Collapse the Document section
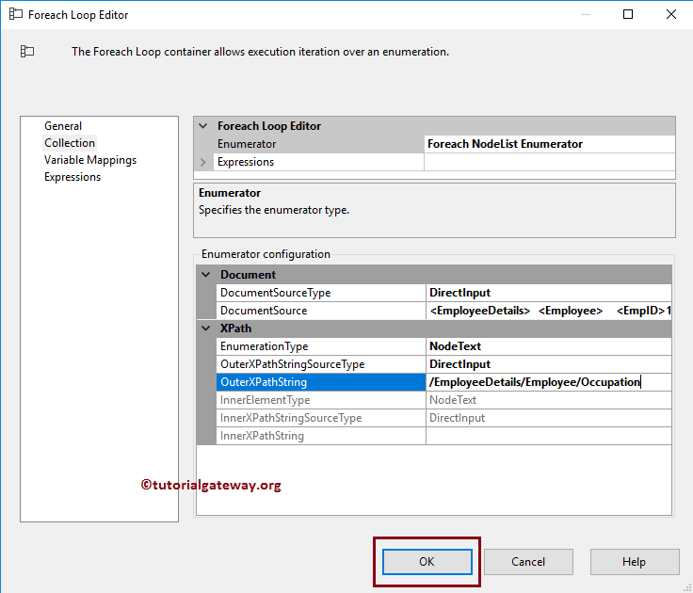The image size is (693, 593). pyautogui.click(x=206, y=275)
